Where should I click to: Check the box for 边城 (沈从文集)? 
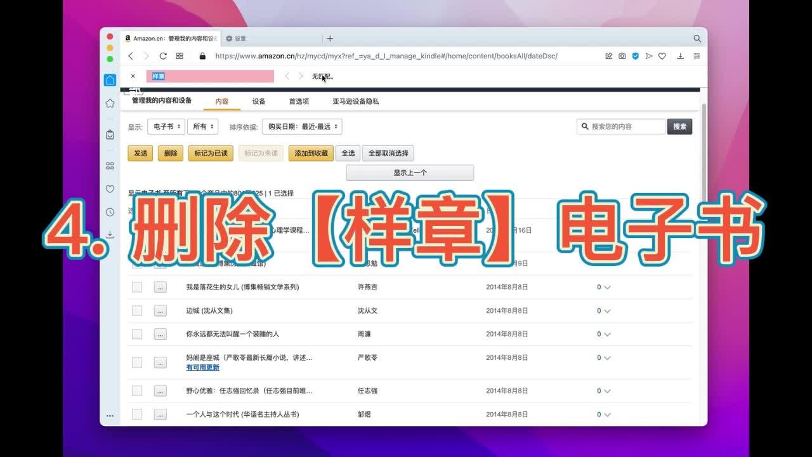137,310
